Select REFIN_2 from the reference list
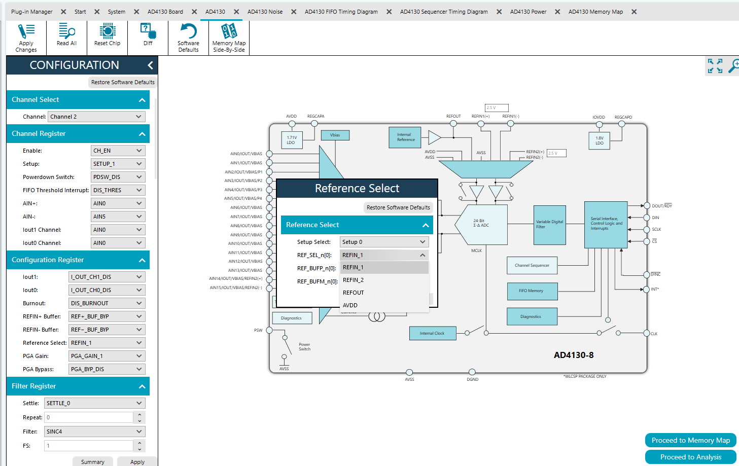The height and width of the screenshot is (466, 739). click(384, 280)
